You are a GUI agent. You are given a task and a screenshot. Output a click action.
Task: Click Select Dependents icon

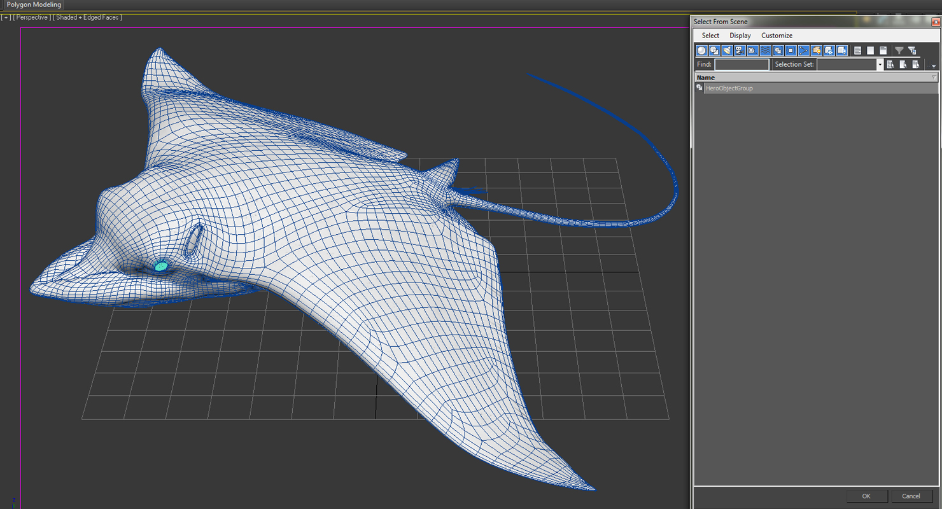(x=916, y=64)
